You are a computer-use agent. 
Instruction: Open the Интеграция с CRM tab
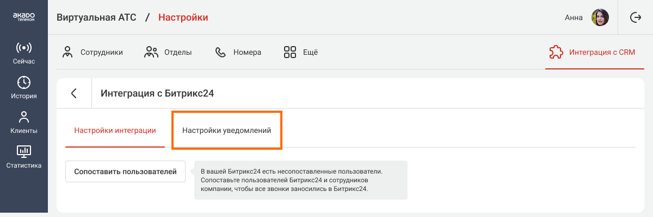click(x=594, y=53)
